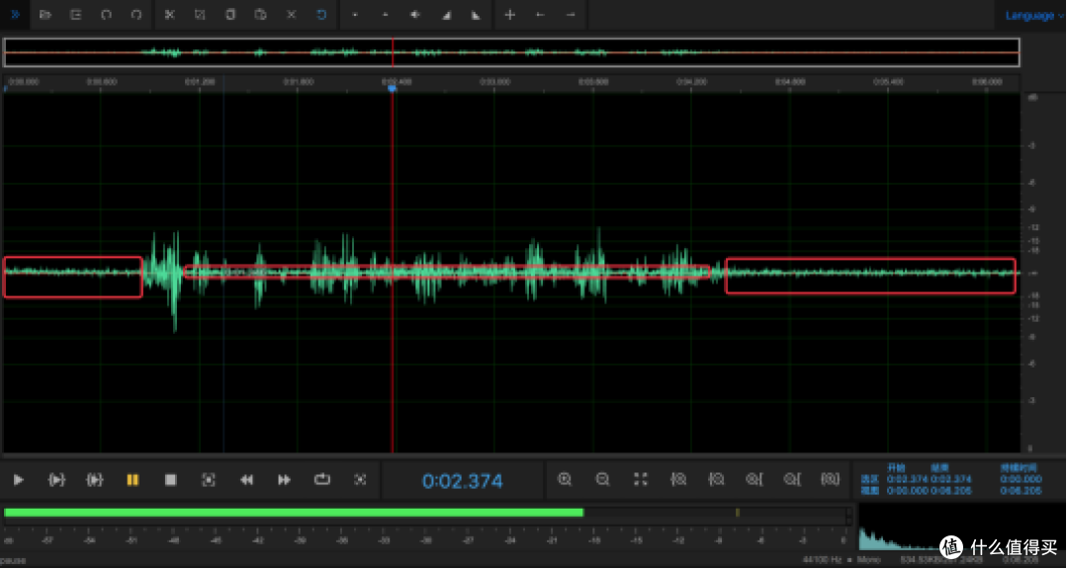
Task: Click the yellow pause button
Action: pyautogui.click(x=133, y=480)
